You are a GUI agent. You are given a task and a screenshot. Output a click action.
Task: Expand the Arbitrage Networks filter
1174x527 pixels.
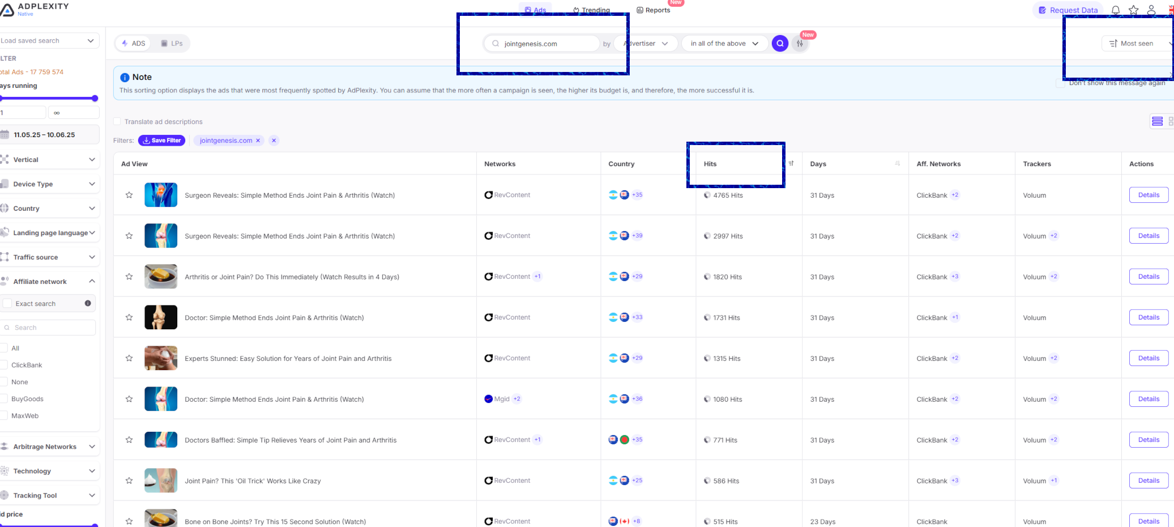coord(49,447)
